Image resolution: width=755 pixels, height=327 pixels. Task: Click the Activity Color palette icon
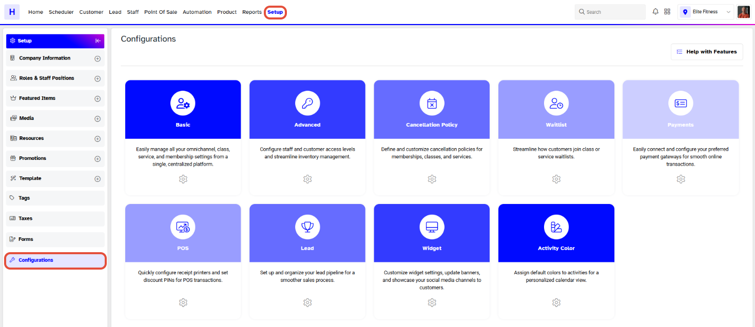tap(556, 227)
